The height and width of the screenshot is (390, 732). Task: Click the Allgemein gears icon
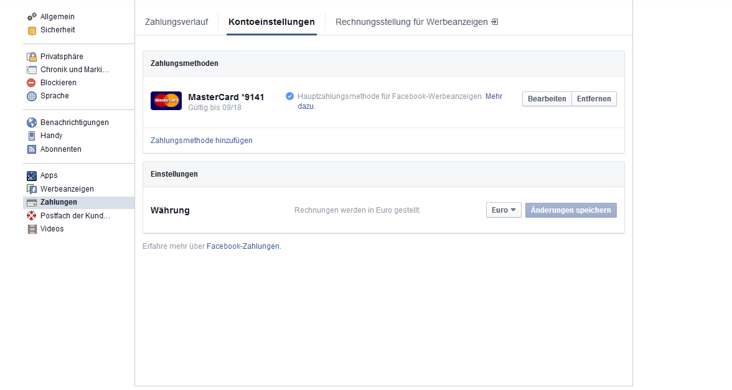[x=32, y=17]
